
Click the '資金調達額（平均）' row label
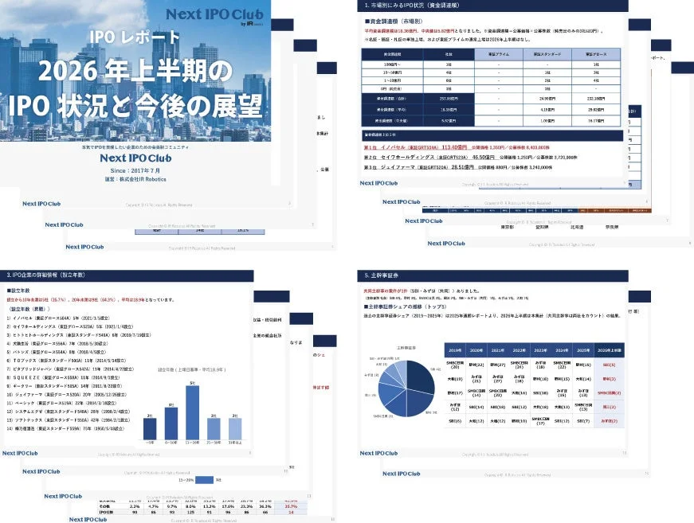pos(392,110)
